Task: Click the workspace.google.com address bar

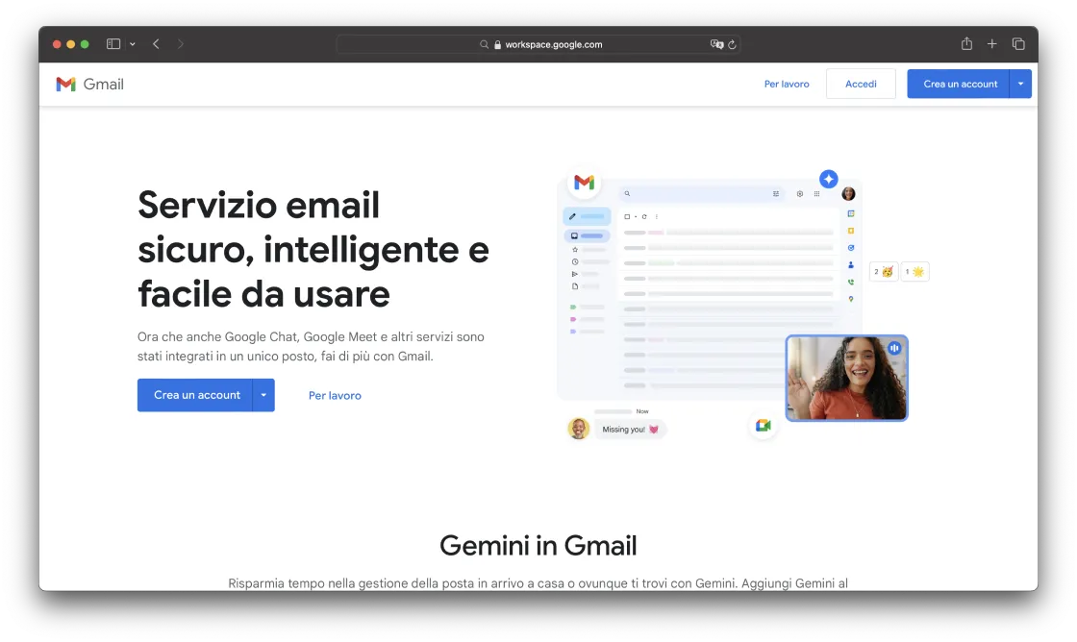Action: [x=538, y=44]
